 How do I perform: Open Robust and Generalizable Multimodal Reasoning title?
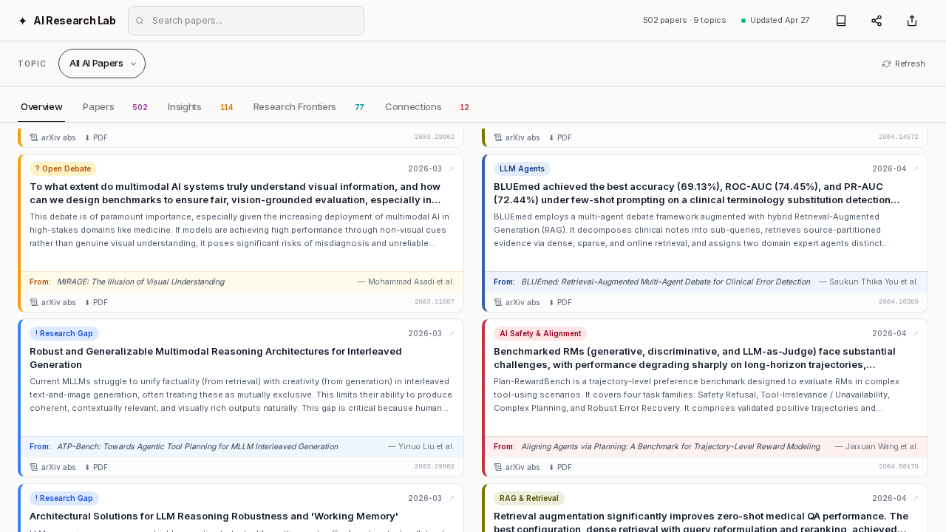pyautogui.click(x=217, y=358)
